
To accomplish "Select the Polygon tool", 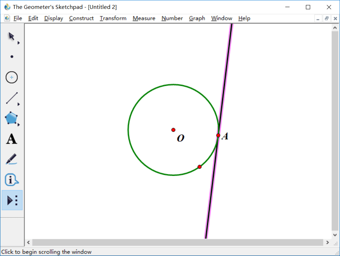I will [11, 118].
